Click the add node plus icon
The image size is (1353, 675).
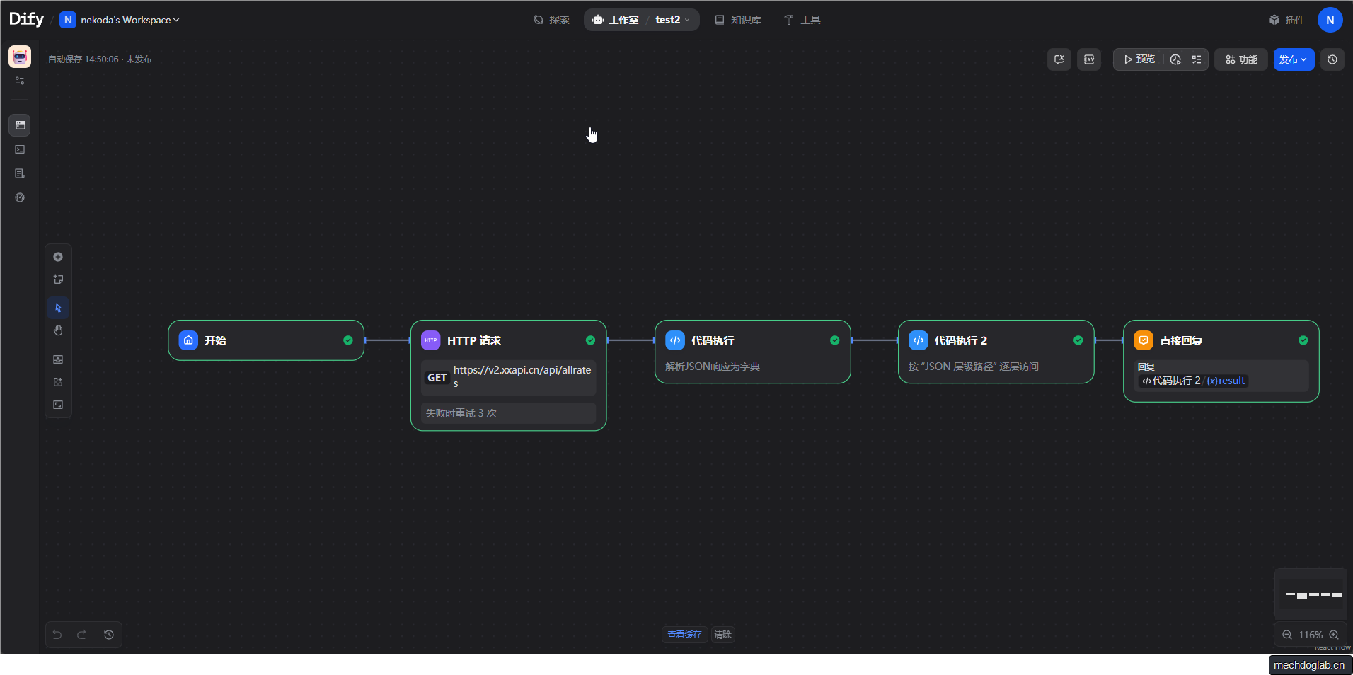pyautogui.click(x=58, y=257)
